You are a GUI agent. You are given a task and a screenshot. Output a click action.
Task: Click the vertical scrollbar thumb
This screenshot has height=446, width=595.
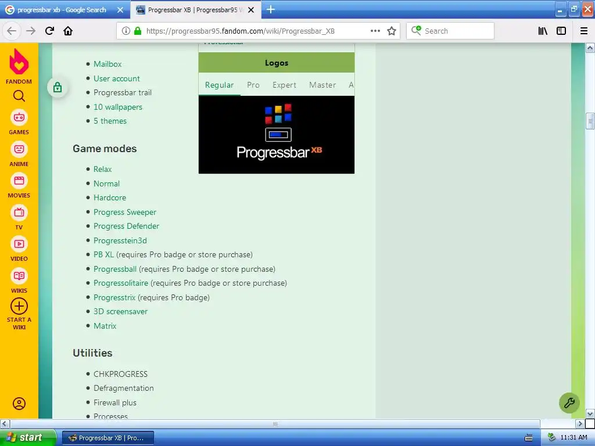coord(590,121)
